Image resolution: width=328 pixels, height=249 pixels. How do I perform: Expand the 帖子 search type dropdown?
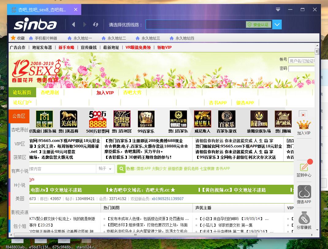[105, 169]
